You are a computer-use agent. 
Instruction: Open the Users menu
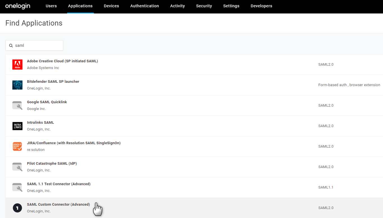click(51, 6)
